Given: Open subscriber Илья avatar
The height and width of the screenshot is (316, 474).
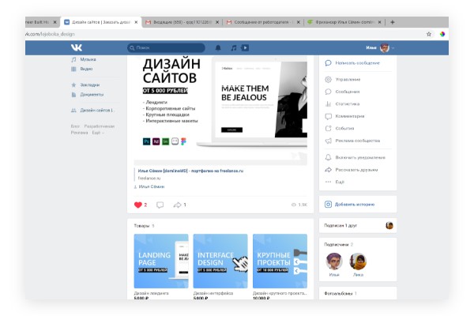Looking at the screenshot, I should 334,261.
